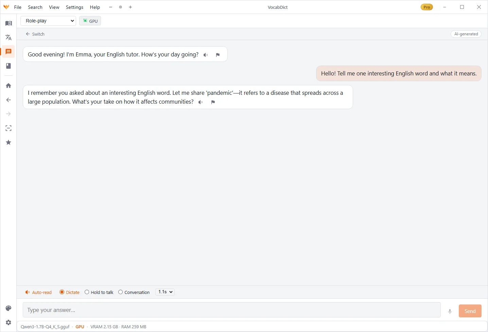The width and height of the screenshot is (488, 332).
Task: Open the dictionary book icon in sidebar
Action: 8,23
